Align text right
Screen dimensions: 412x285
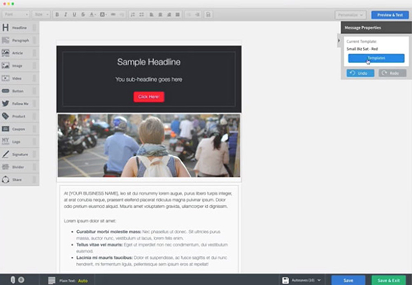click(169, 14)
